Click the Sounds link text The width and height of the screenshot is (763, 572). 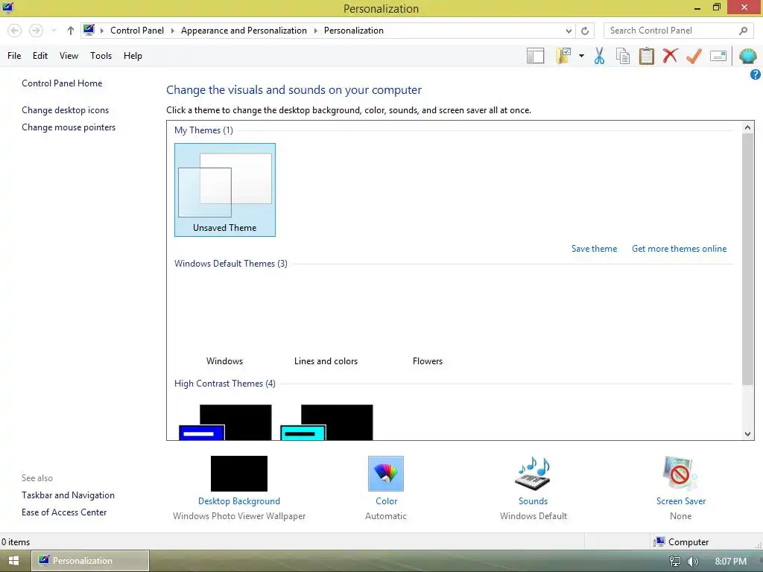[x=533, y=501]
